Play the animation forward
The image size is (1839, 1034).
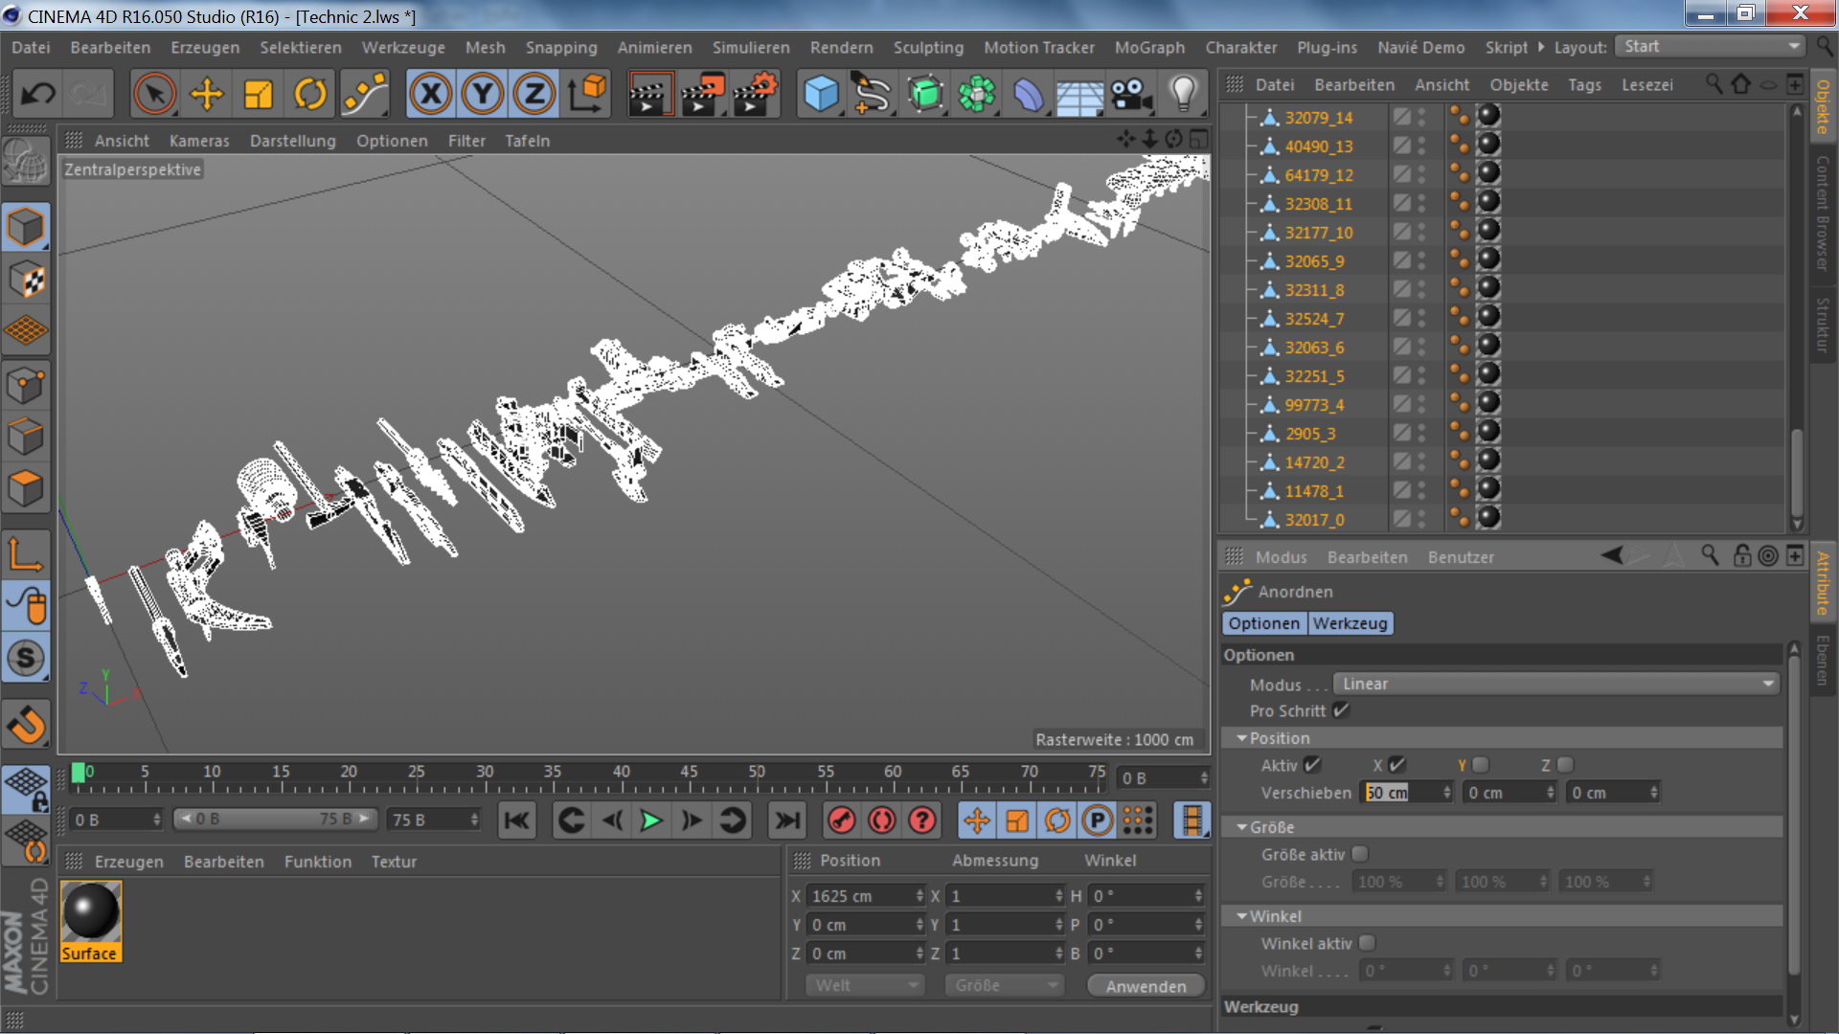click(x=651, y=820)
